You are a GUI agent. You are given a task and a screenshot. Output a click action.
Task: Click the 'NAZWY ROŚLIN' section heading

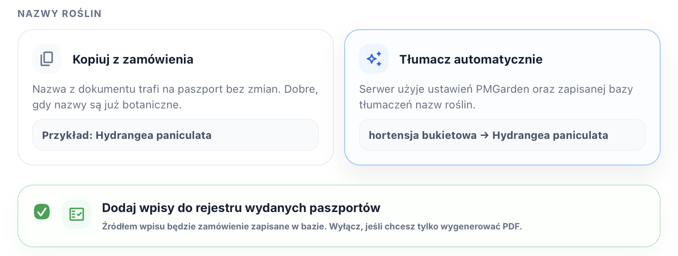point(60,13)
